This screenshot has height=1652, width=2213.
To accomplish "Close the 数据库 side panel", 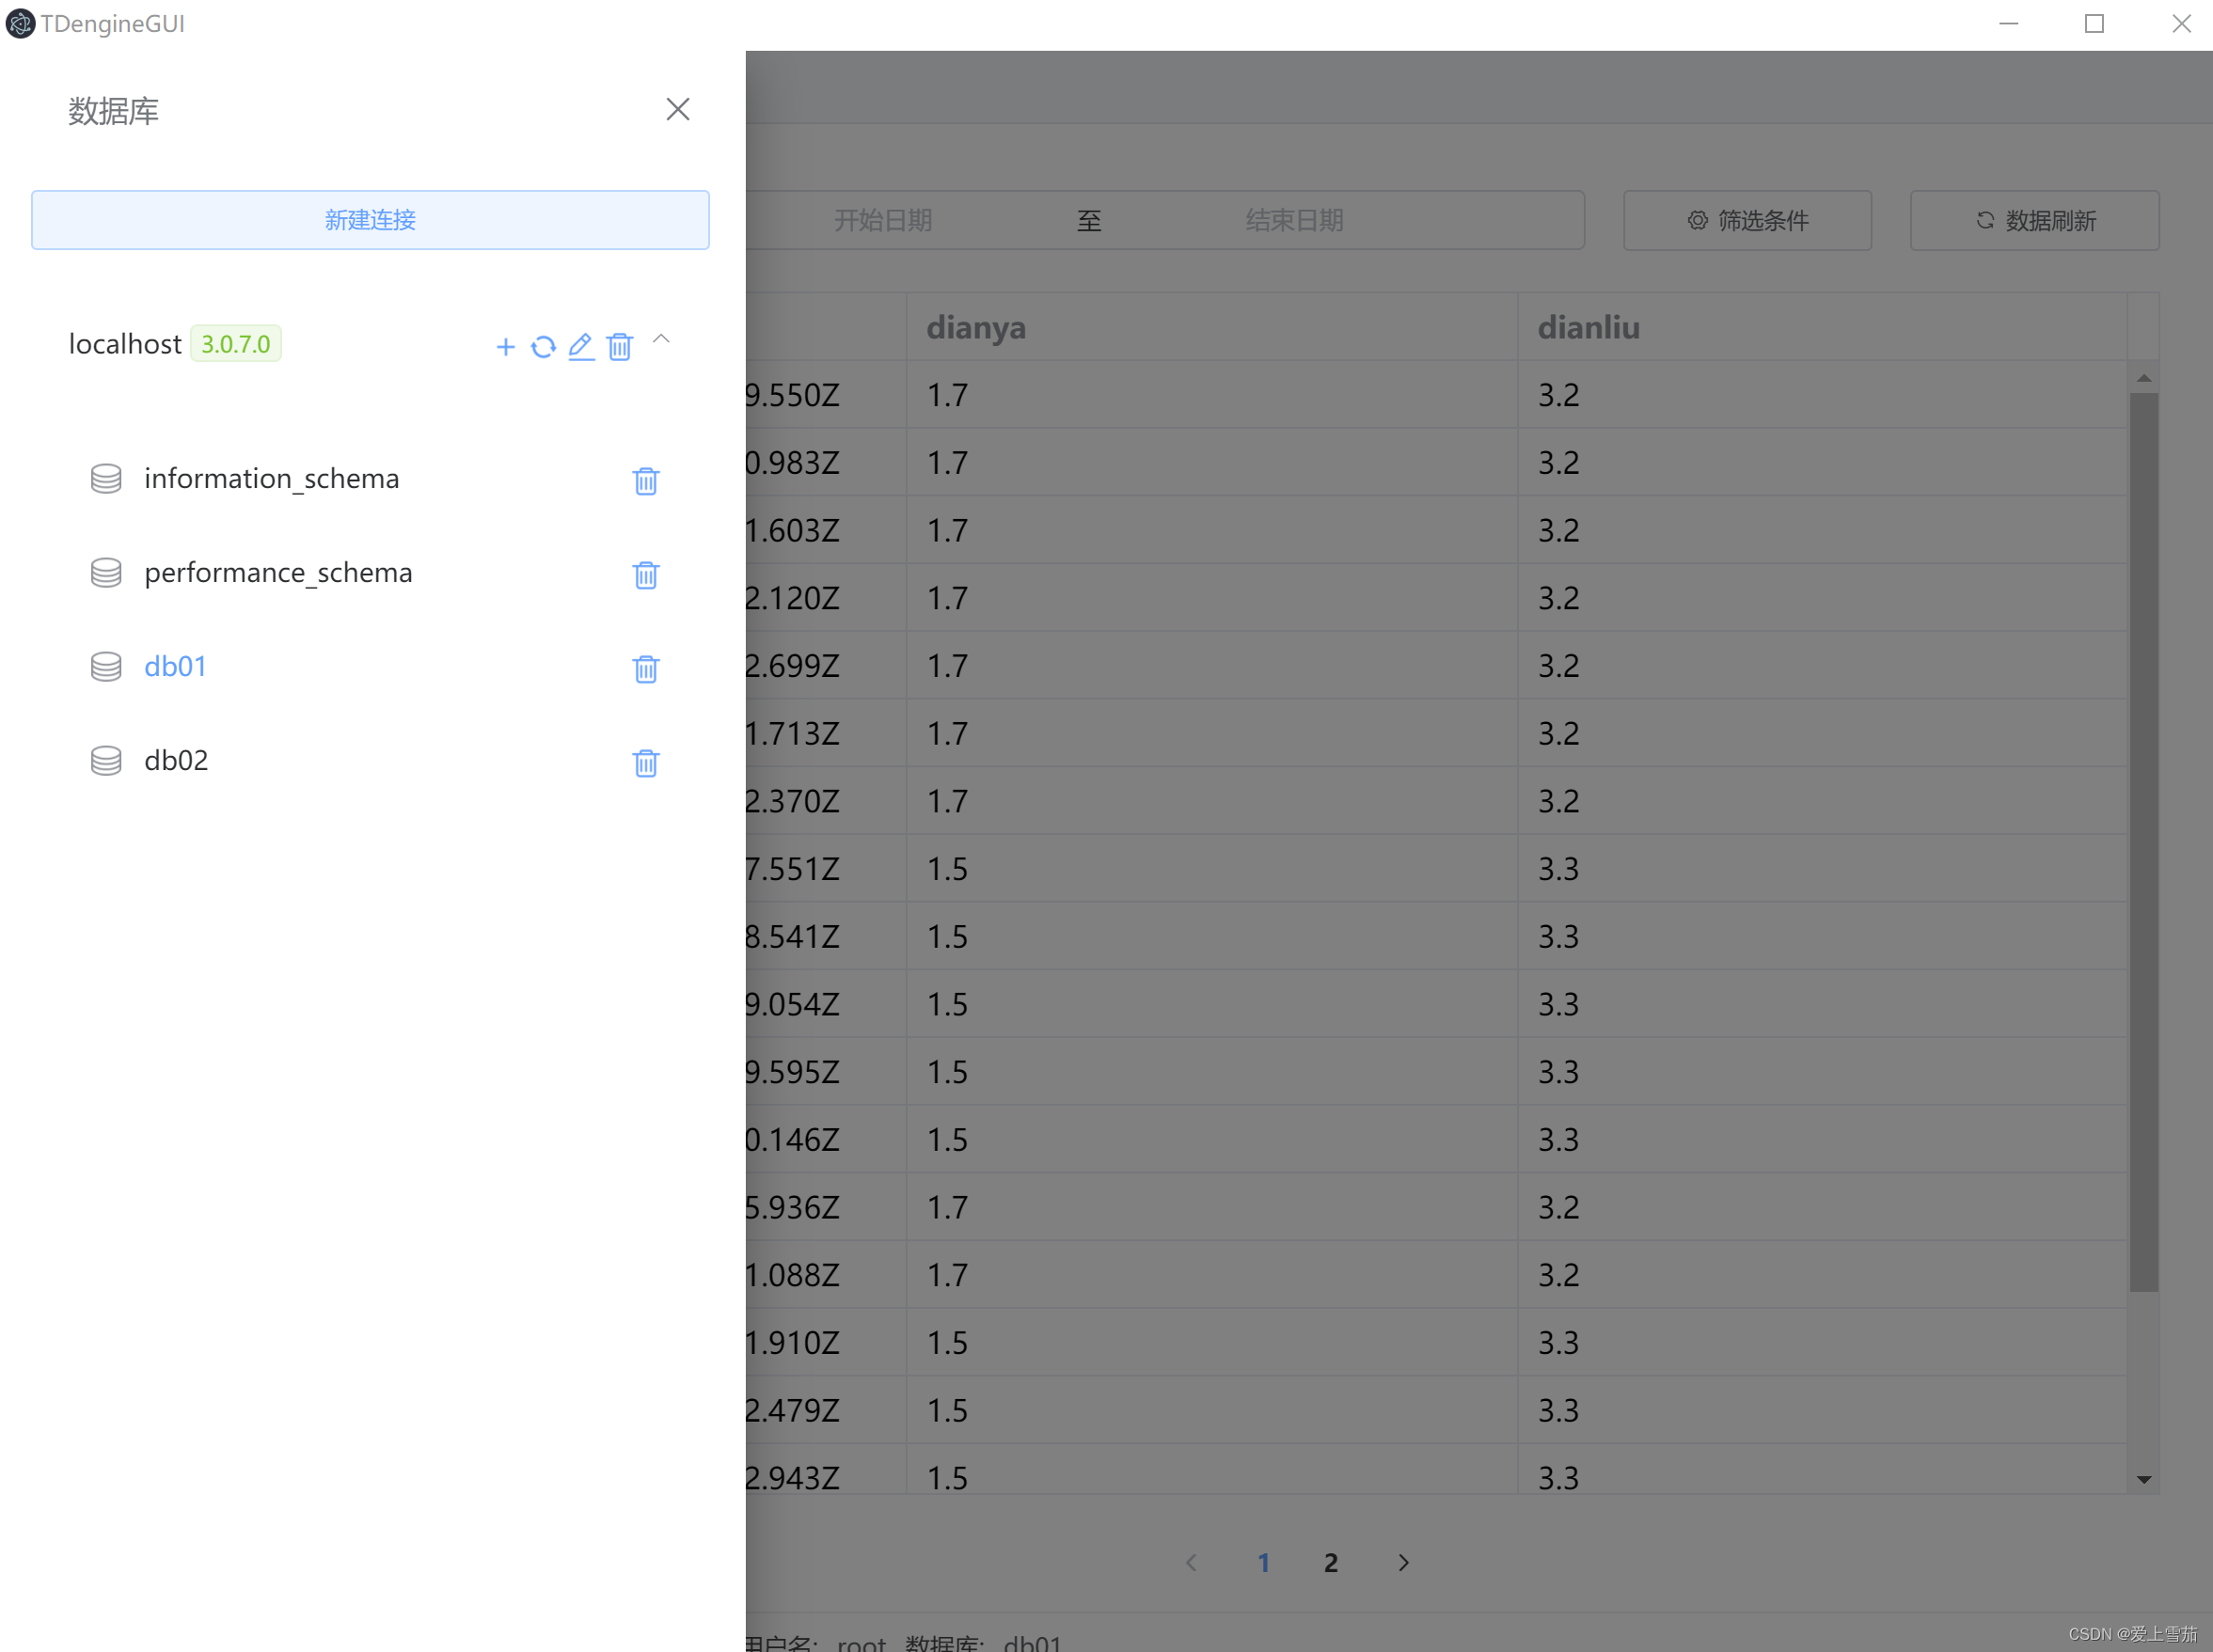I will coord(677,109).
